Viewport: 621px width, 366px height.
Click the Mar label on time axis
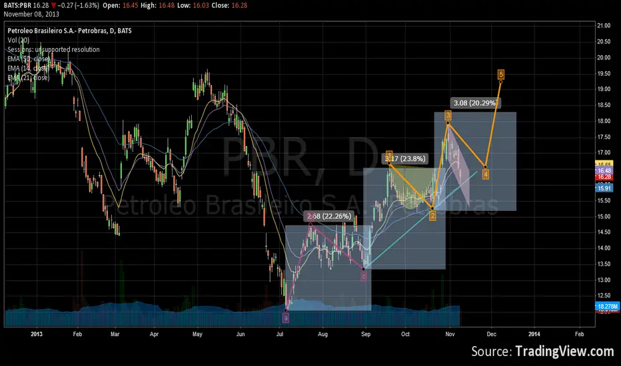click(x=115, y=334)
